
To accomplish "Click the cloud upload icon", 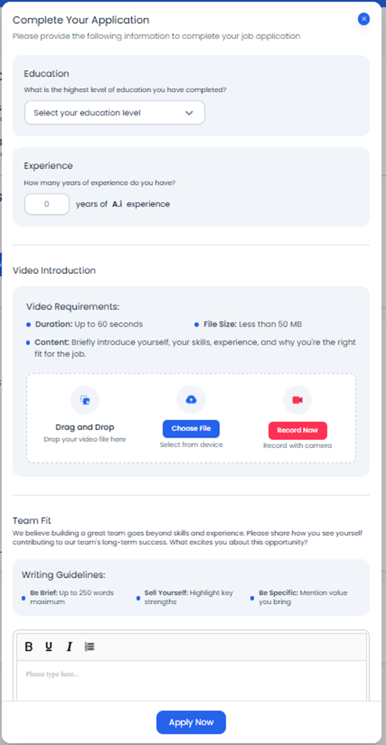I will (191, 400).
